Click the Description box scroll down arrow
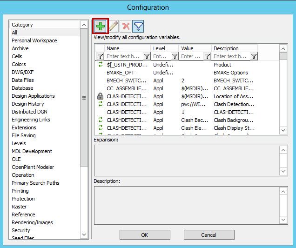The width and height of the screenshot is (296, 248). point(283,220)
